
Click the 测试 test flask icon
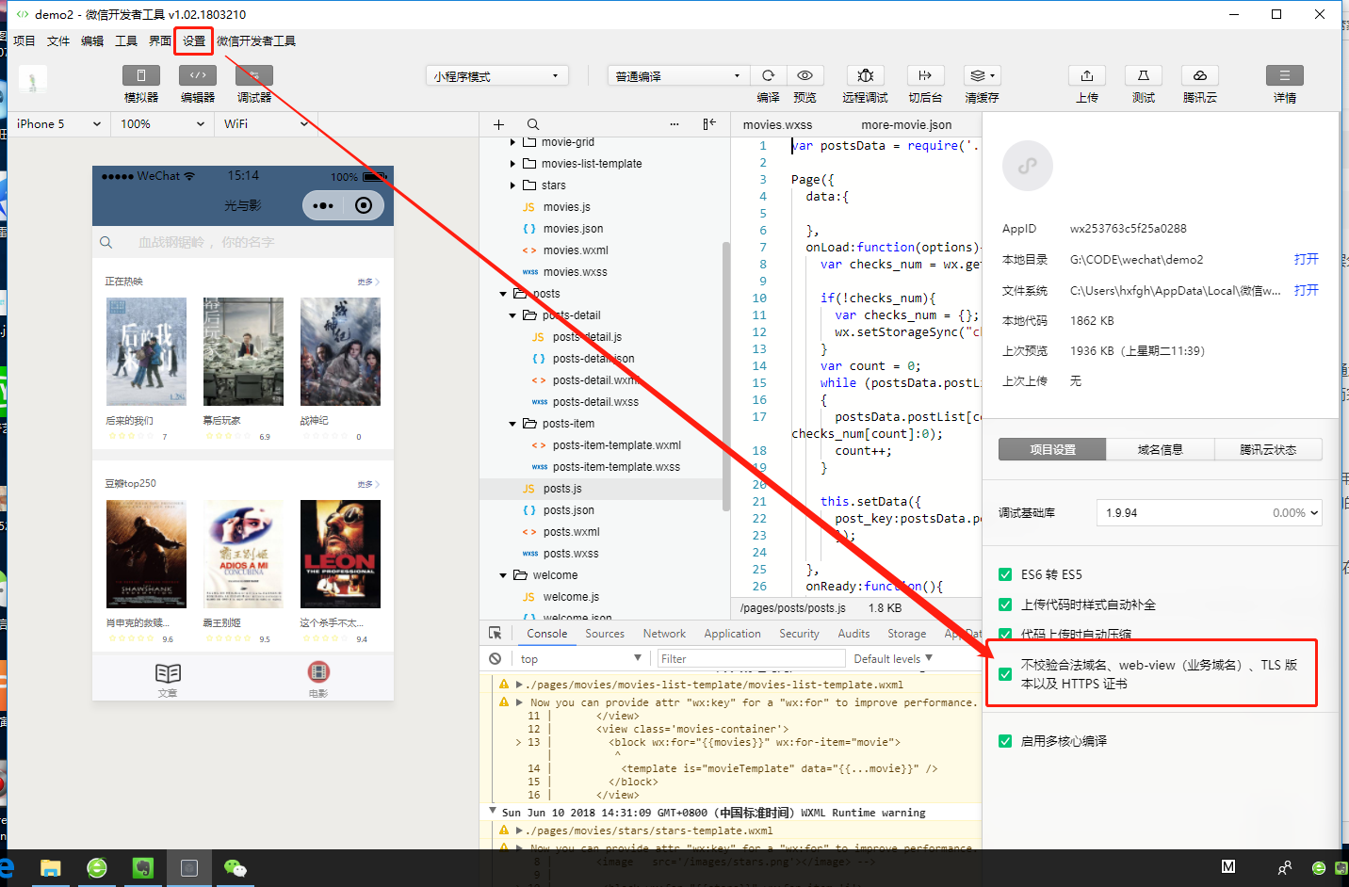(1144, 75)
